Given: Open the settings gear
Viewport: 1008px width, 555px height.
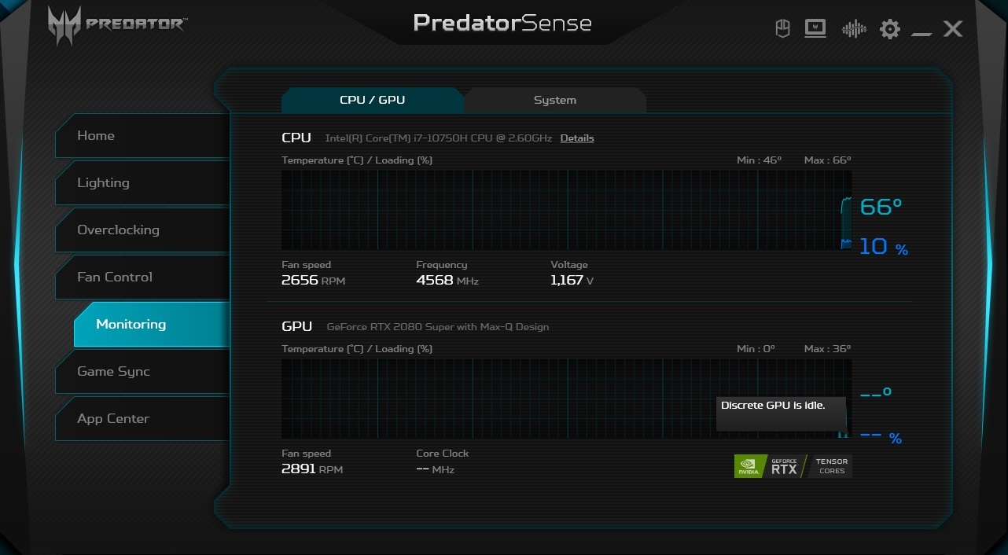Looking at the screenshot, I should click(889, 30).
